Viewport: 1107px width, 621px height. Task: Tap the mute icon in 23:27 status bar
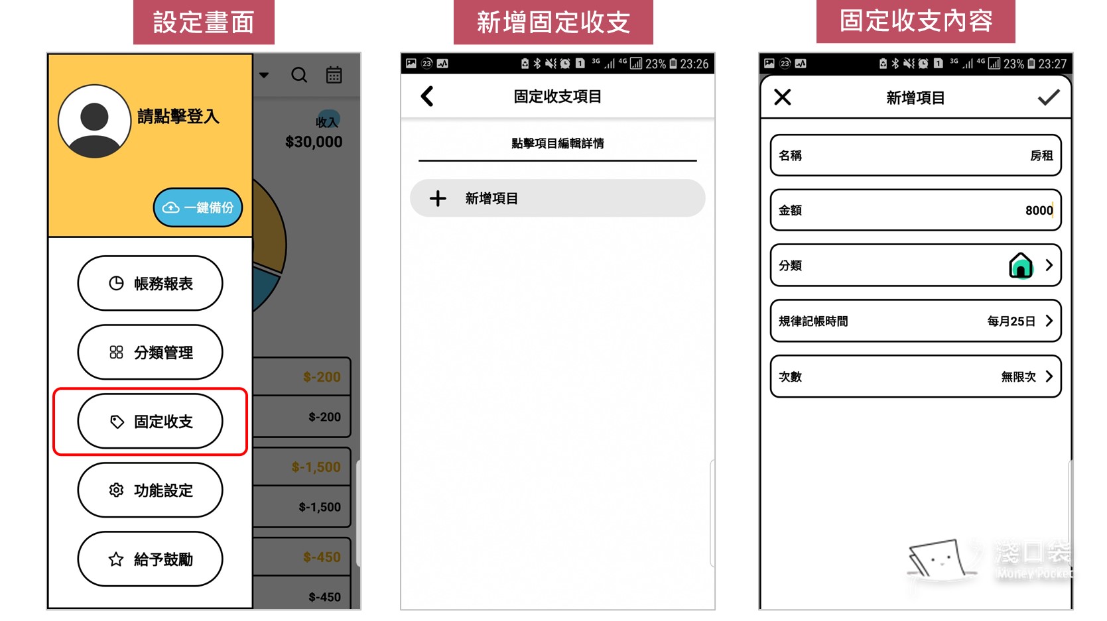point(909,64)
